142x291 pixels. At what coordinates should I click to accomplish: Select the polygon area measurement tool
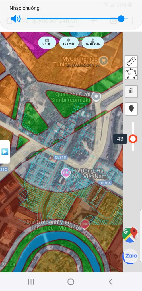(x=131, y=74)
